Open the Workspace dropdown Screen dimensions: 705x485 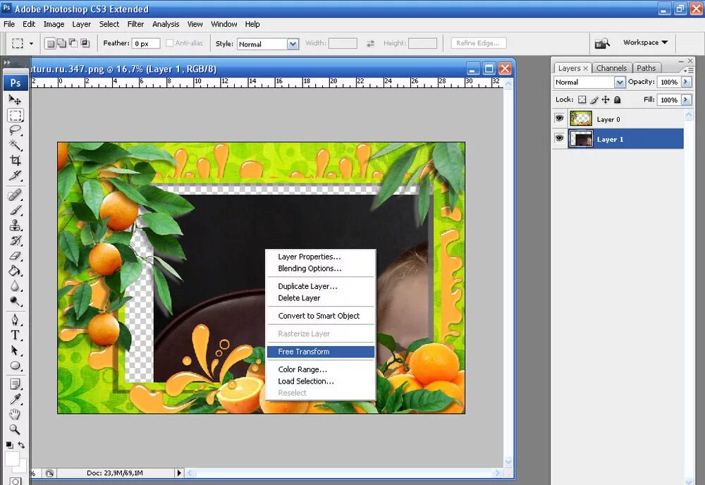(x=645, y=42)
